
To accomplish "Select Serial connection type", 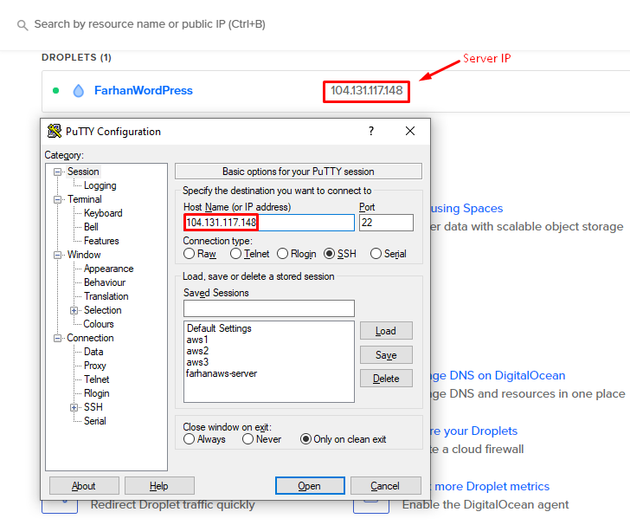I will click(376, 254).
